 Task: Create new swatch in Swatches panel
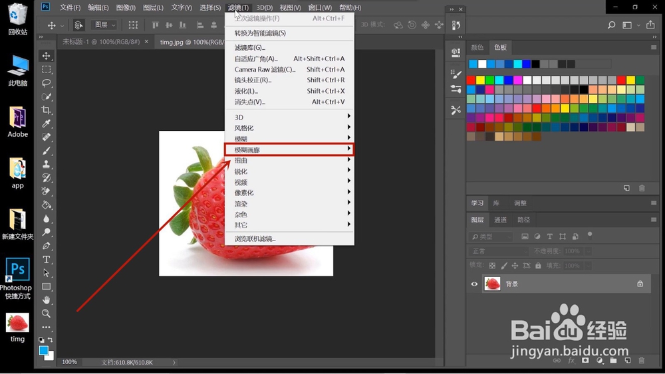coord(626,188)
